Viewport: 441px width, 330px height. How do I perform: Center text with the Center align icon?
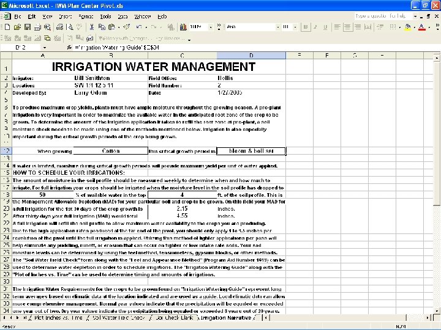348,27
